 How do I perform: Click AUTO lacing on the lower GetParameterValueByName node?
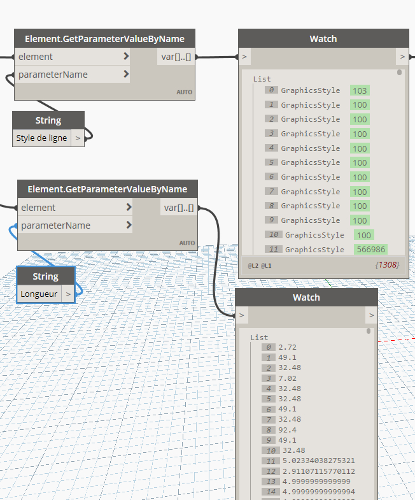tap(187, 243)
